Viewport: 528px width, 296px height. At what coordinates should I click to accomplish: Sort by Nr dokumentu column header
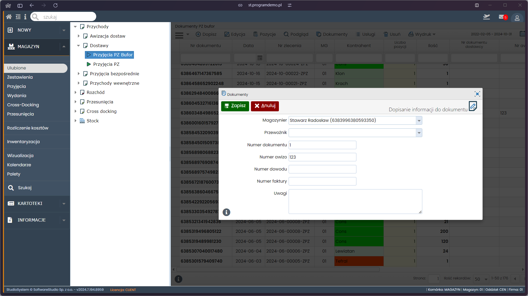(x=206, y=46)
